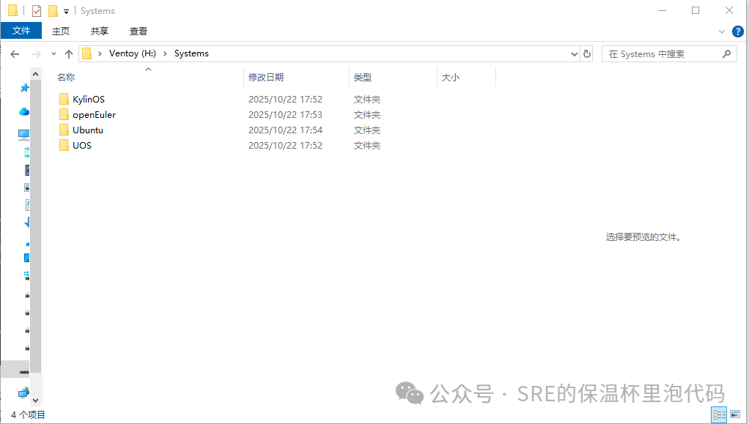Click the back navigation arrow
This screenshot has height=424, width=749.
(15, 53)
